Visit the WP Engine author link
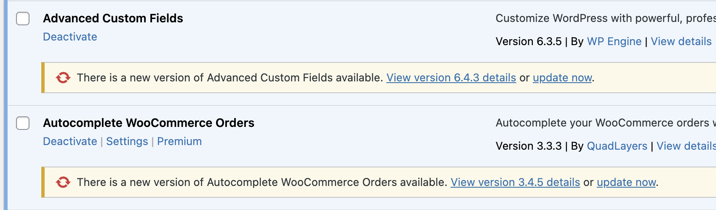The image size is (716, 210). pyautogui.click(x=614, y=41)
